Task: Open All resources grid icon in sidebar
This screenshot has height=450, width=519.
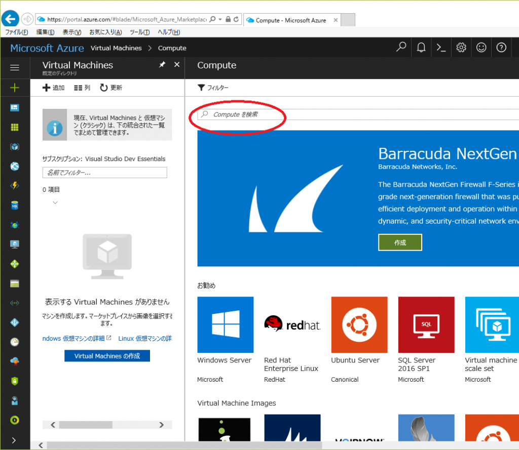Action: (x=15, y=127)
